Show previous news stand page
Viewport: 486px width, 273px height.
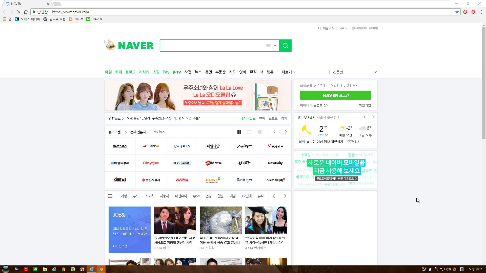coord(274,132)
